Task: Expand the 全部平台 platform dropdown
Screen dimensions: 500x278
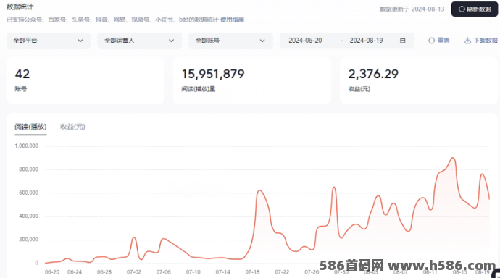Action: (x=49, y=41)
